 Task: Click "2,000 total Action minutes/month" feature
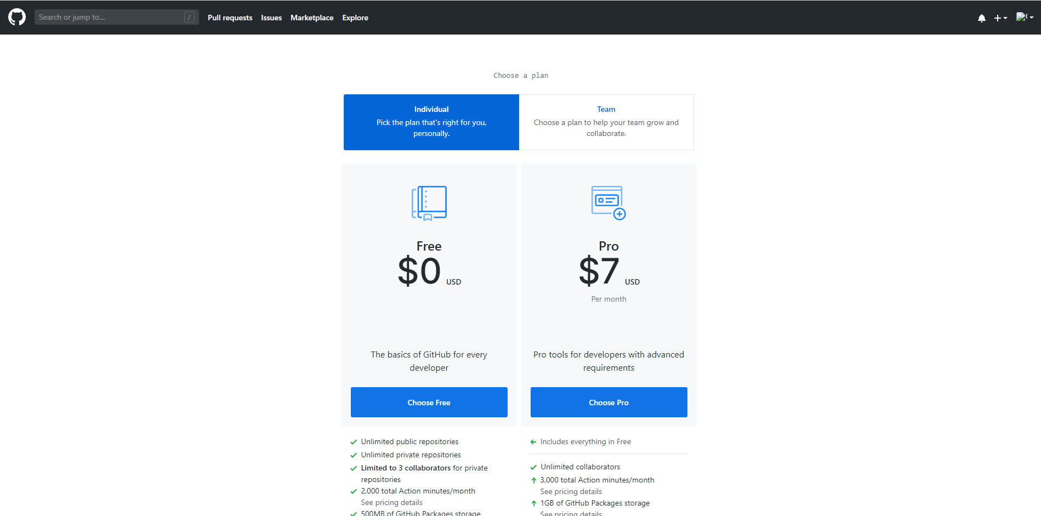[418, 491]
